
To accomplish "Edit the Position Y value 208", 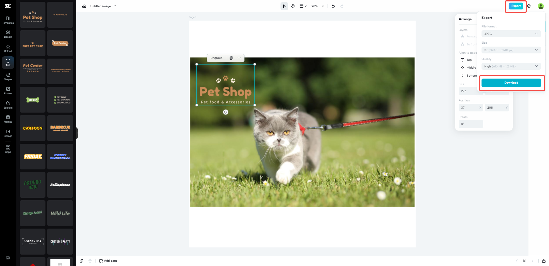I will tap(497, 108).
